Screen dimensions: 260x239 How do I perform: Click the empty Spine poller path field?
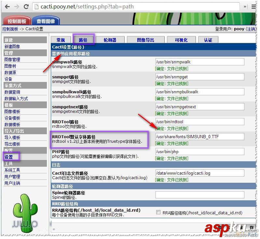click(200, 195)
